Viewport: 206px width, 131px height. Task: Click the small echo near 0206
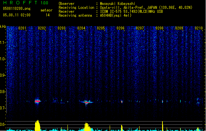[x=122, y=102]
